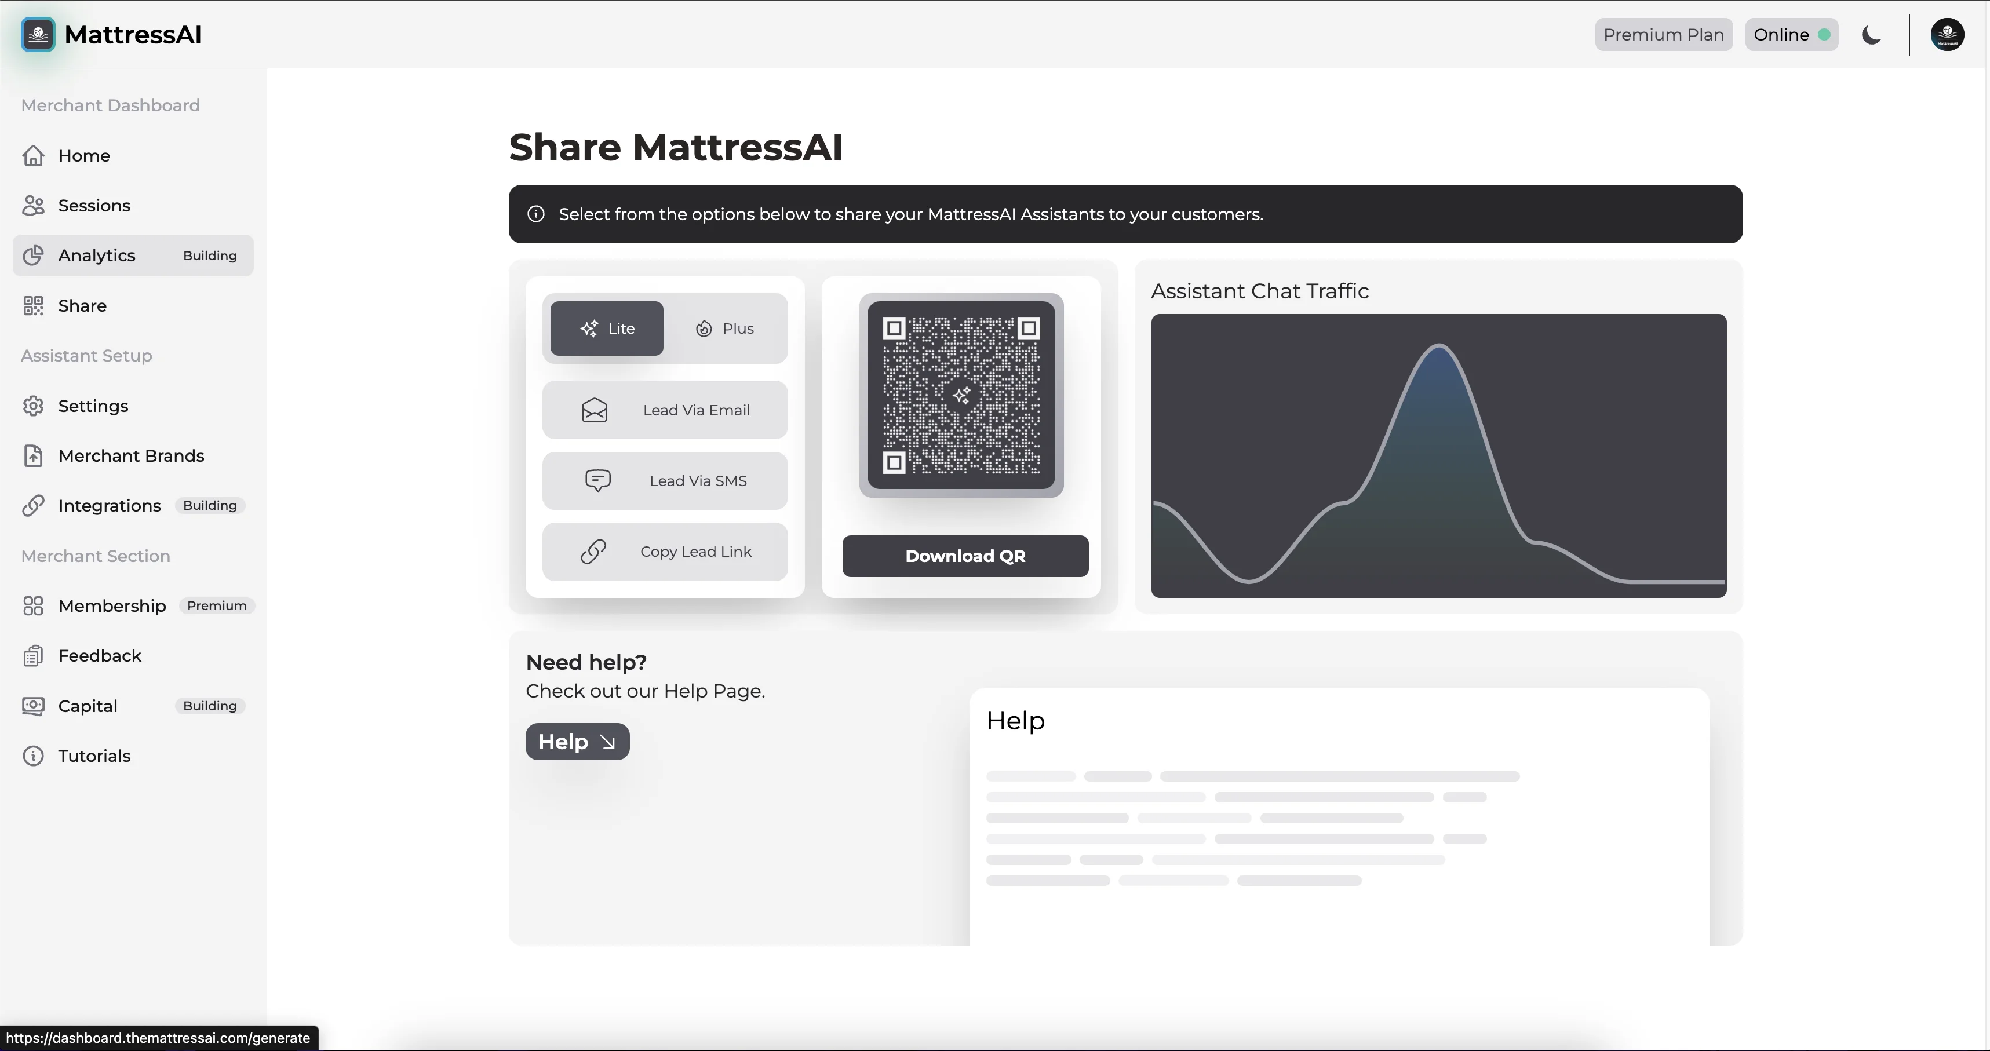Click the Building badge beside Capital

[209, 707]
